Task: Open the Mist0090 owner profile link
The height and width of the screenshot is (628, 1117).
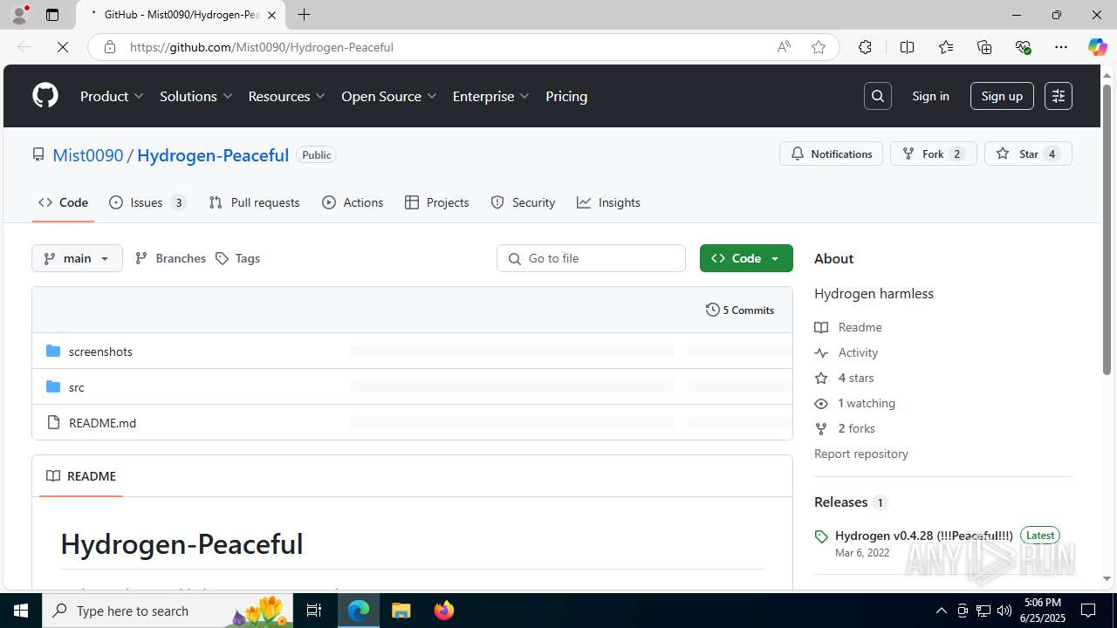Action: [88, 155]
